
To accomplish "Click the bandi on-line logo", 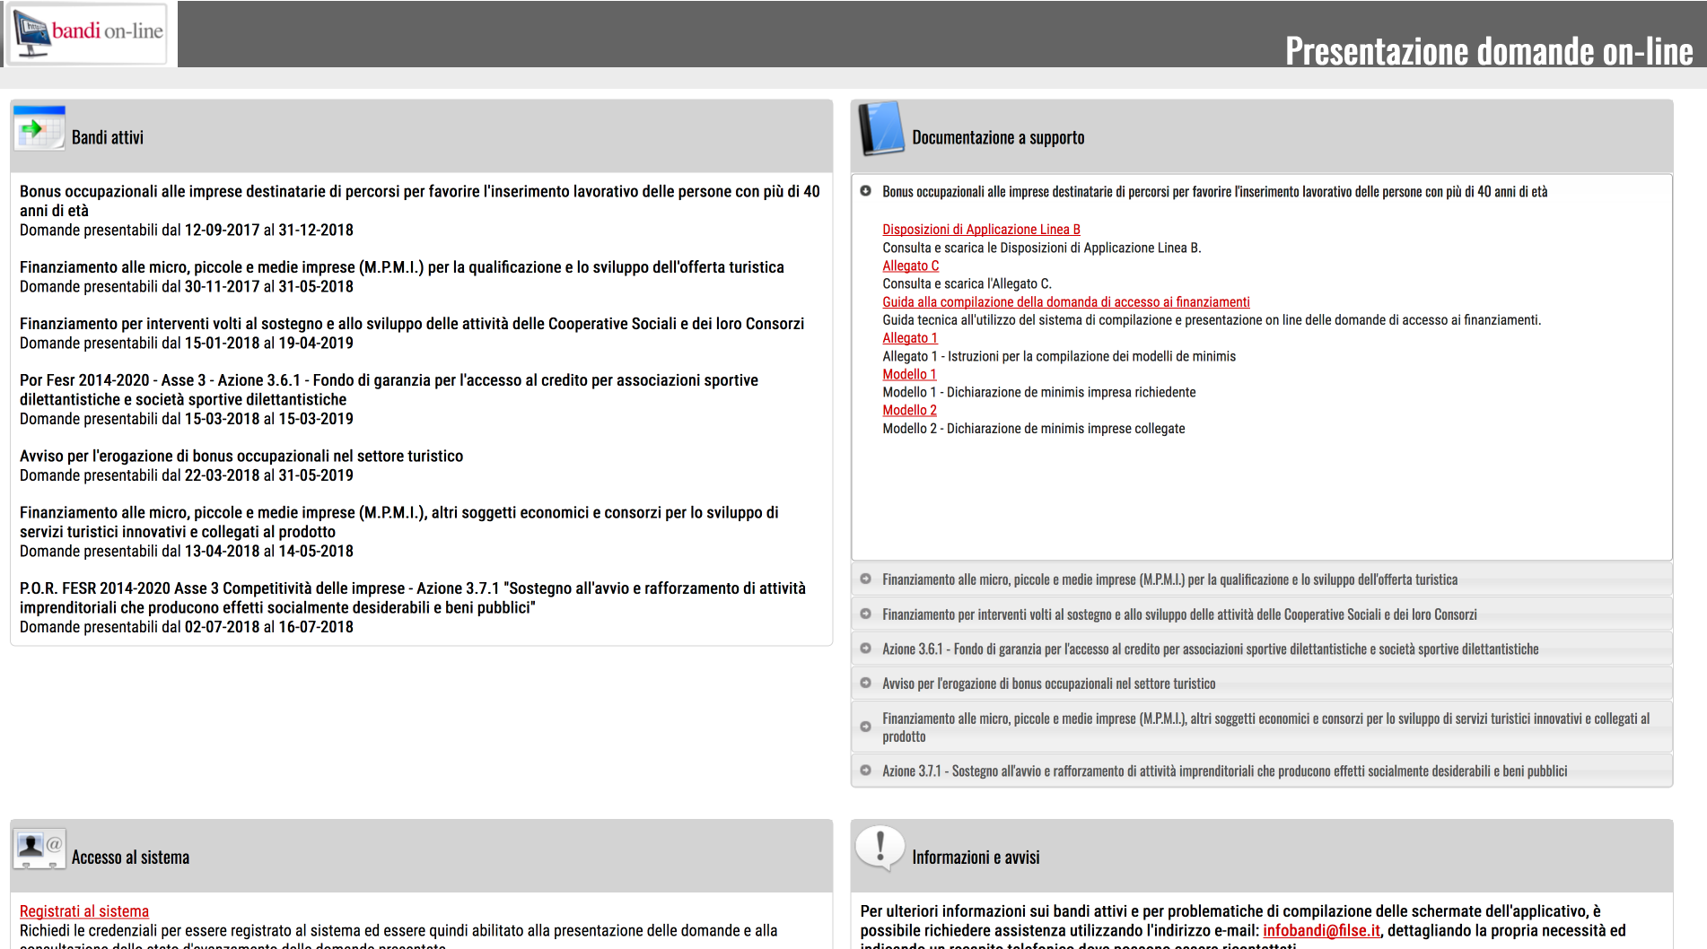I will [x=89, y=34].
